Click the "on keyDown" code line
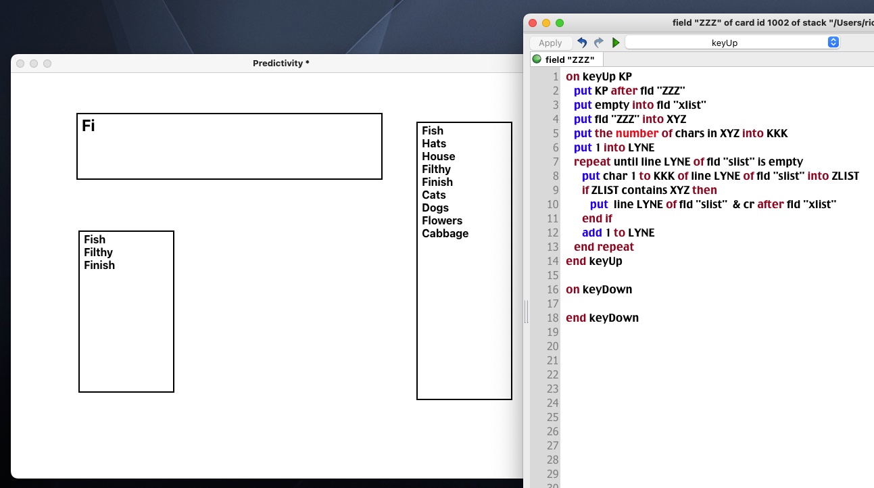 [x=599, y=289]
